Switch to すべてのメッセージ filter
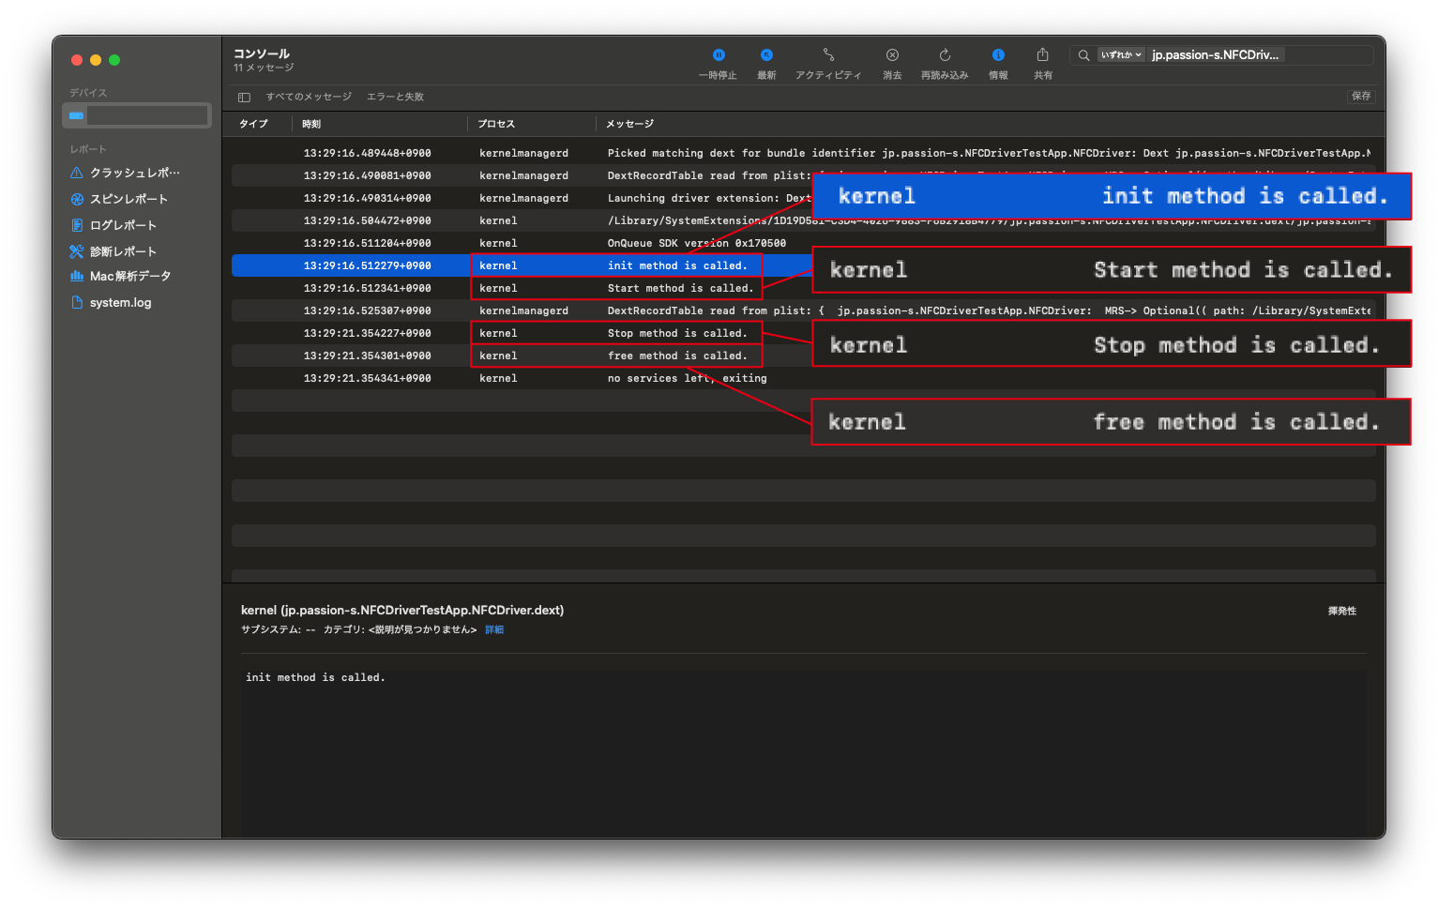 tap(309, 98)
